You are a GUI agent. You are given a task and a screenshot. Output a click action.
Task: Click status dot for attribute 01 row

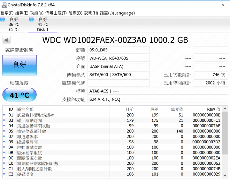[4, 115]
